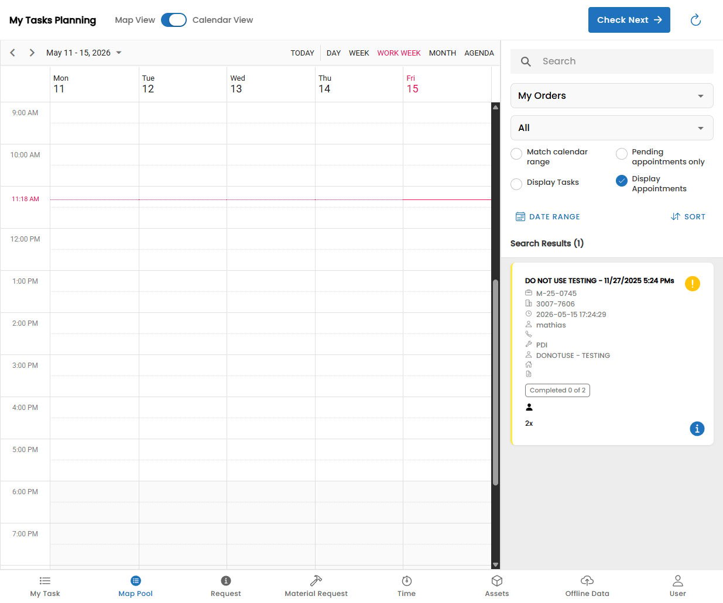Viewport: 723px width, 603px height.
Task: Click the DONOTUSE - TESTING customer text
Action: coord(573,356)
